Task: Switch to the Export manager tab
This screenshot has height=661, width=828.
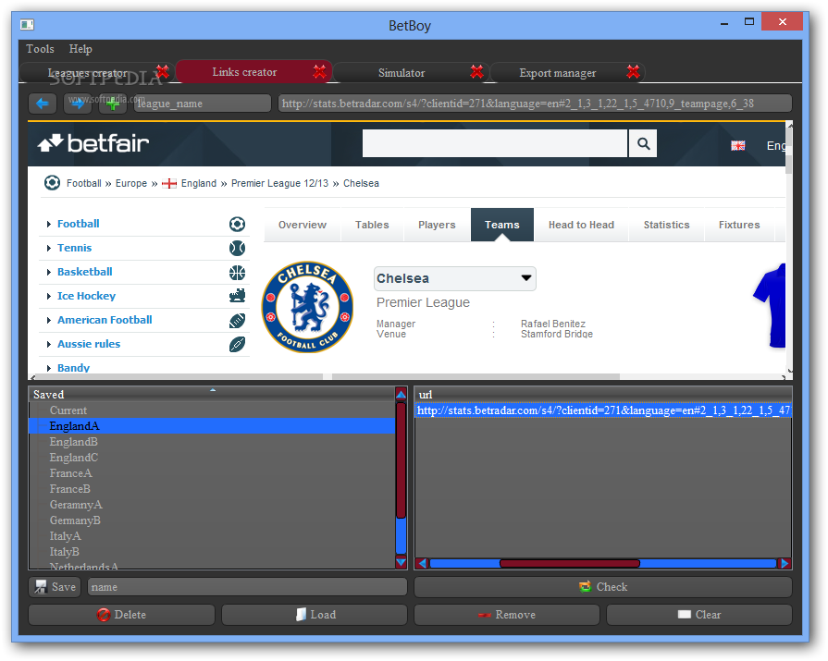Action: 558,73
